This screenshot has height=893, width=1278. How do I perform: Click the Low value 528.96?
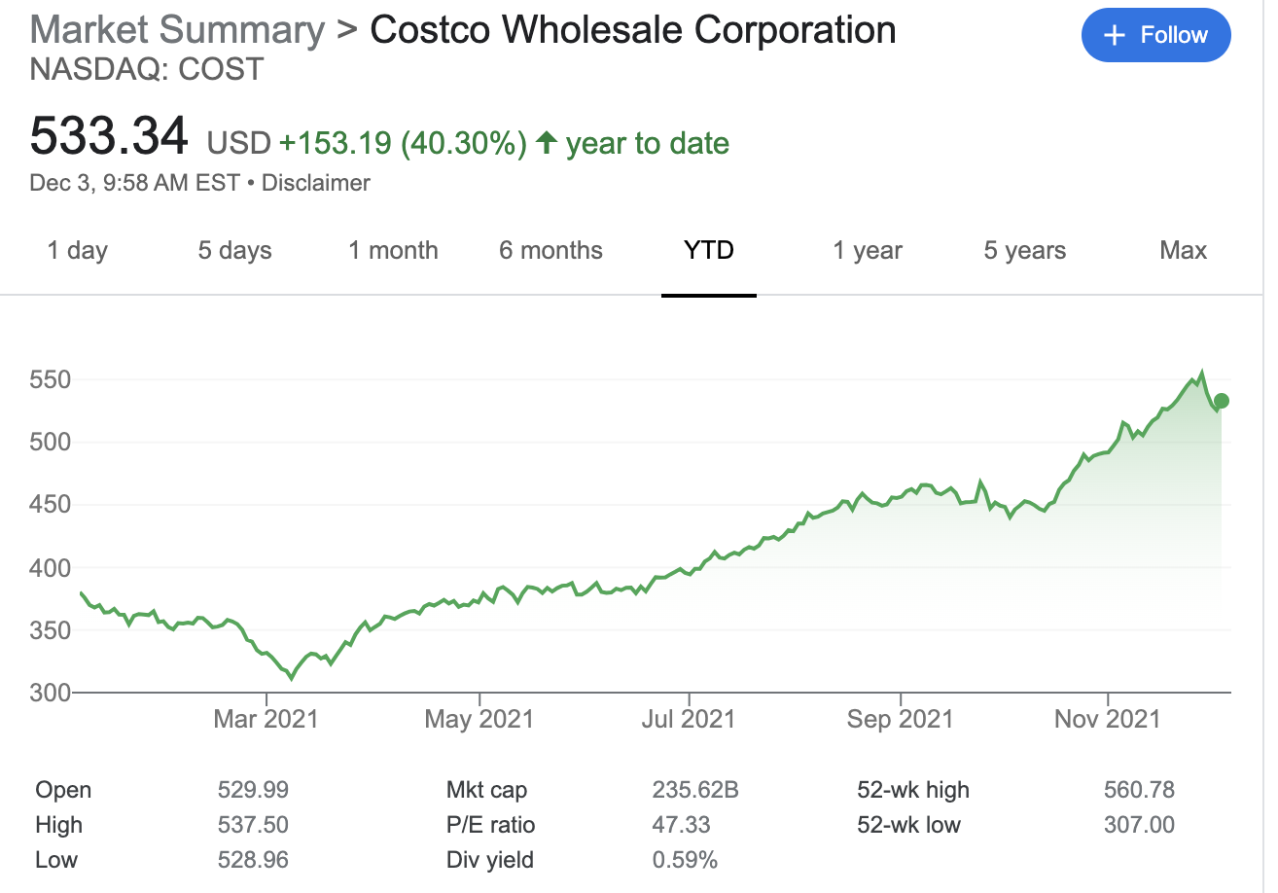[x=253, y=860]
